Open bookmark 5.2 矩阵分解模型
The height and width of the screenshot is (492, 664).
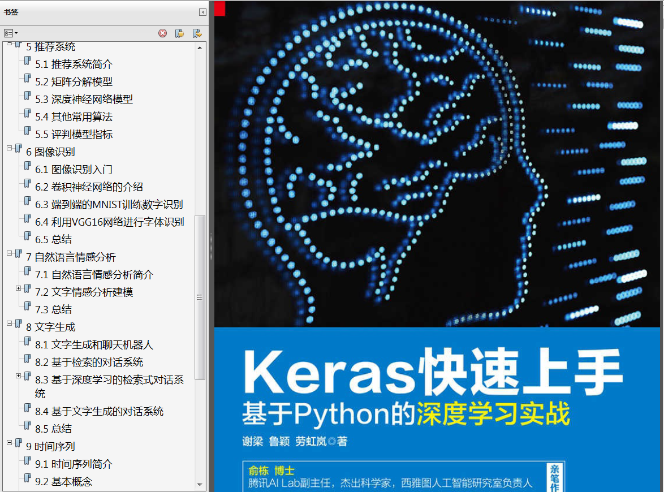point(74,82)
